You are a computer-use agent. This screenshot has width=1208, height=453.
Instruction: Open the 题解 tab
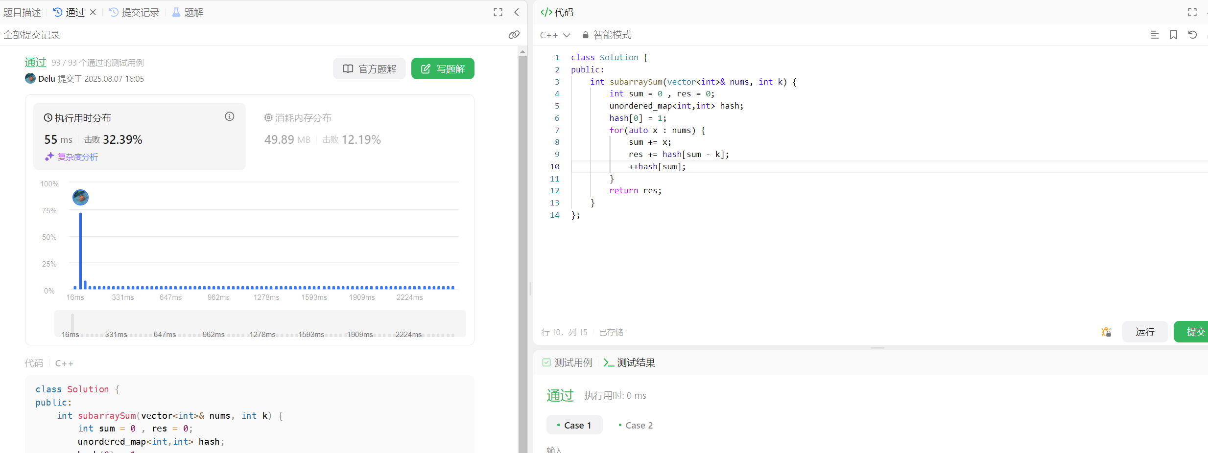[188, 12]
